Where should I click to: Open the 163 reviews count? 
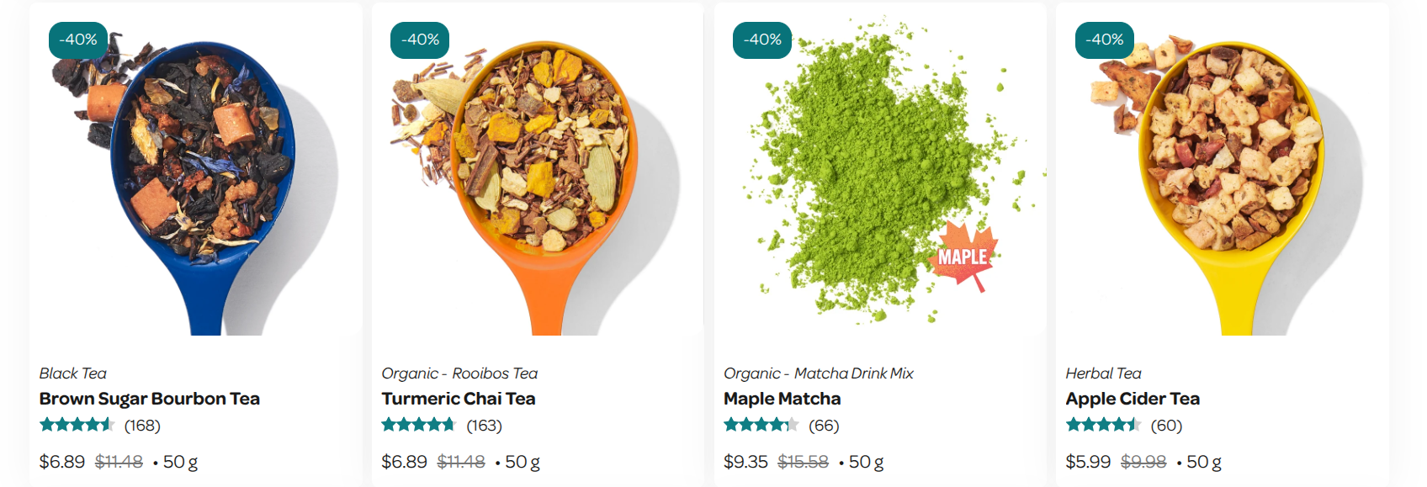(485, 426)
